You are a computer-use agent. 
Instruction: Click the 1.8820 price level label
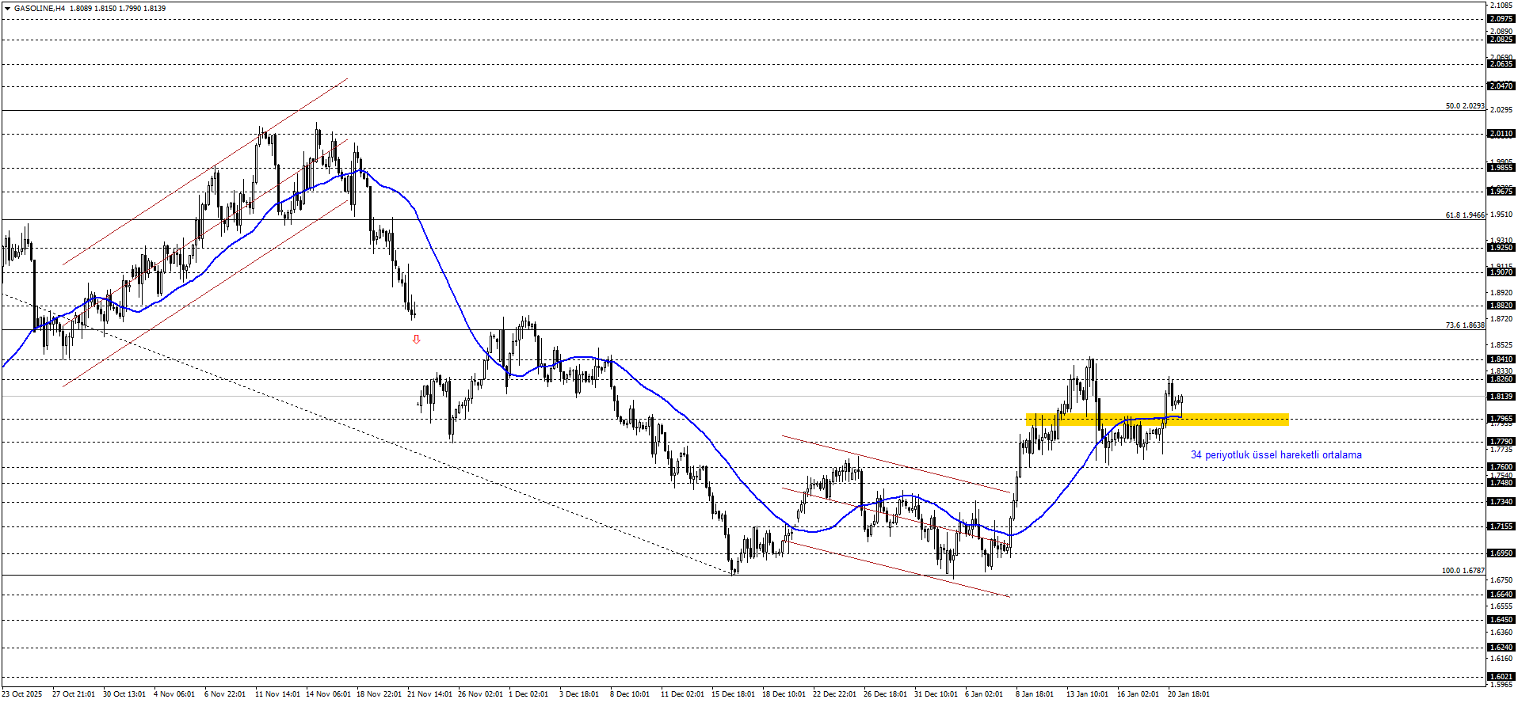(1501, 306)
